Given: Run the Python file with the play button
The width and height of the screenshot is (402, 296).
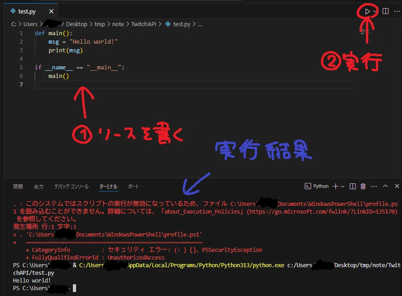Looking at the screenshot, I should pyautogui.click(x=367, y=11).
